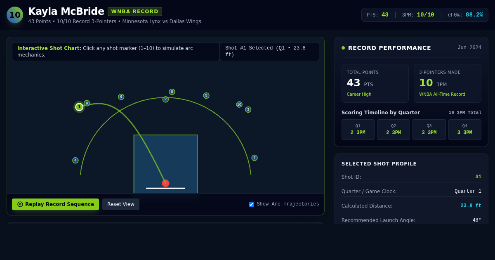Open the Q4 3 3PM quarter card
The image size is (495, 260).
coord(465,130)
